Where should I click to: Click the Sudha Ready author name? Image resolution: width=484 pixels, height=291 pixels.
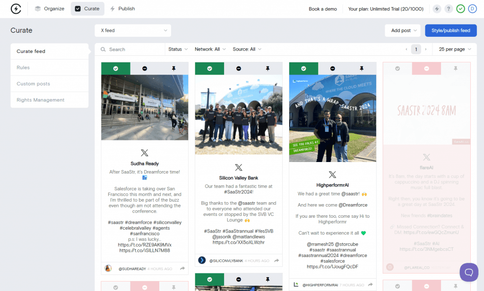coord(145,163)
